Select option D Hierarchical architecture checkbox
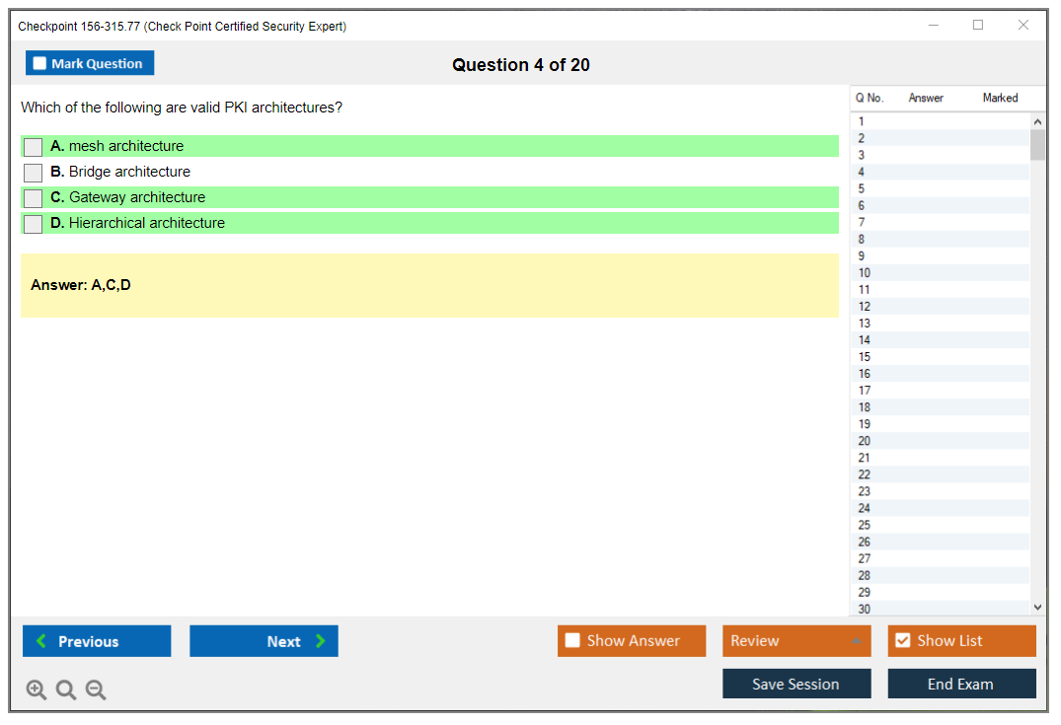Viewport: 1061px width, 725px height. point(34,224)
